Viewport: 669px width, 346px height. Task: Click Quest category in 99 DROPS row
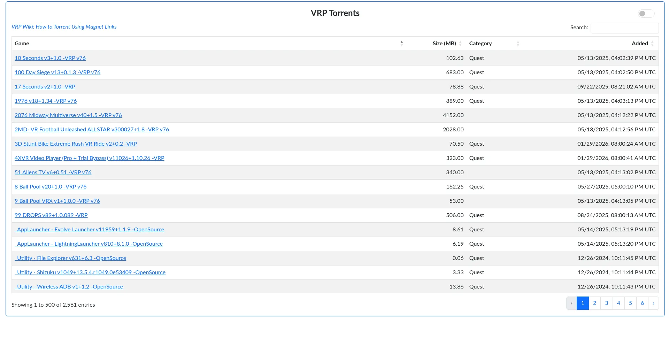pos(477,215)
